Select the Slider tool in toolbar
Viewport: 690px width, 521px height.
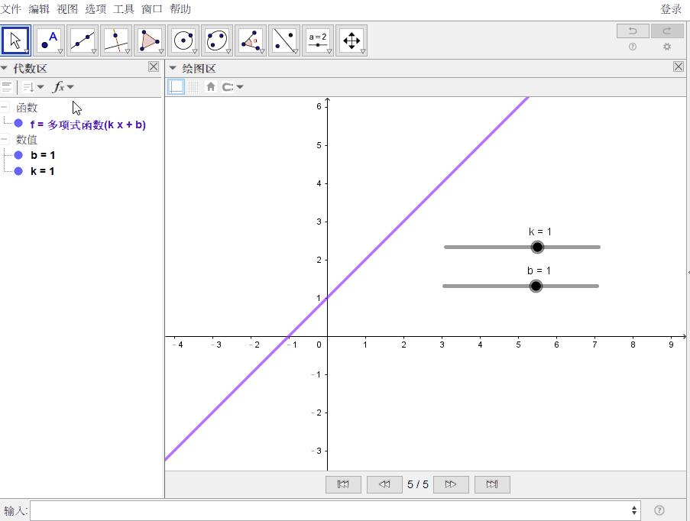point(318,40)
